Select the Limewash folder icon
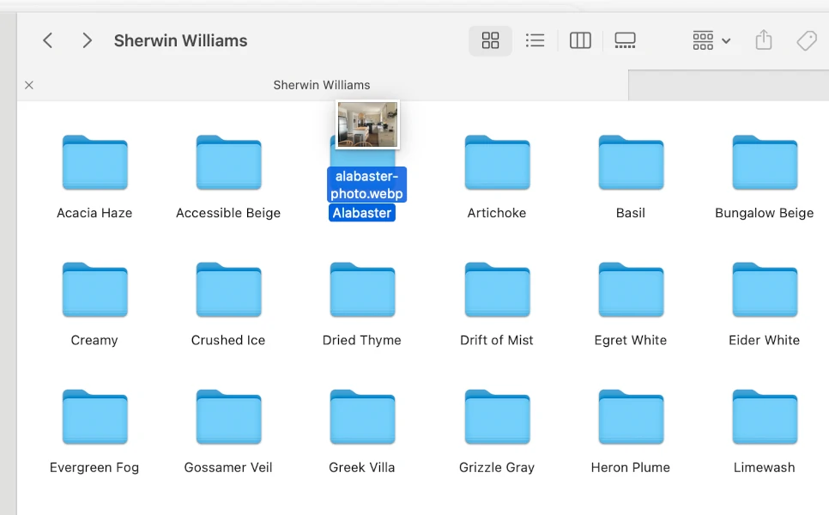This screenshot has height=515, width=829. click(x=765, y=416)
